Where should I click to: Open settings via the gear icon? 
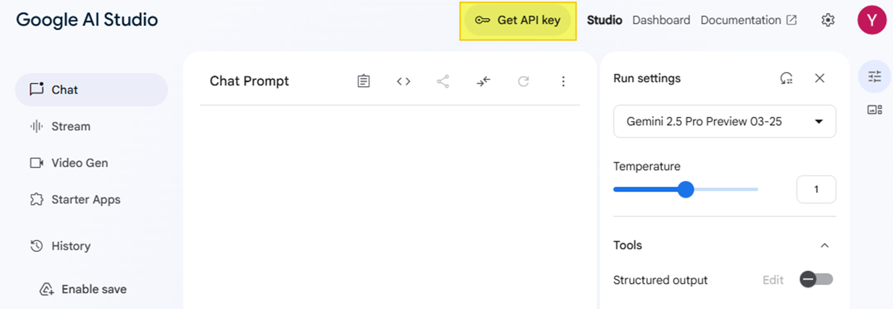tap(828, 20)
